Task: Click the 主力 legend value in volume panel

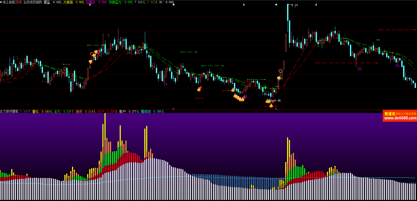Action: click(x=67, y=111)
